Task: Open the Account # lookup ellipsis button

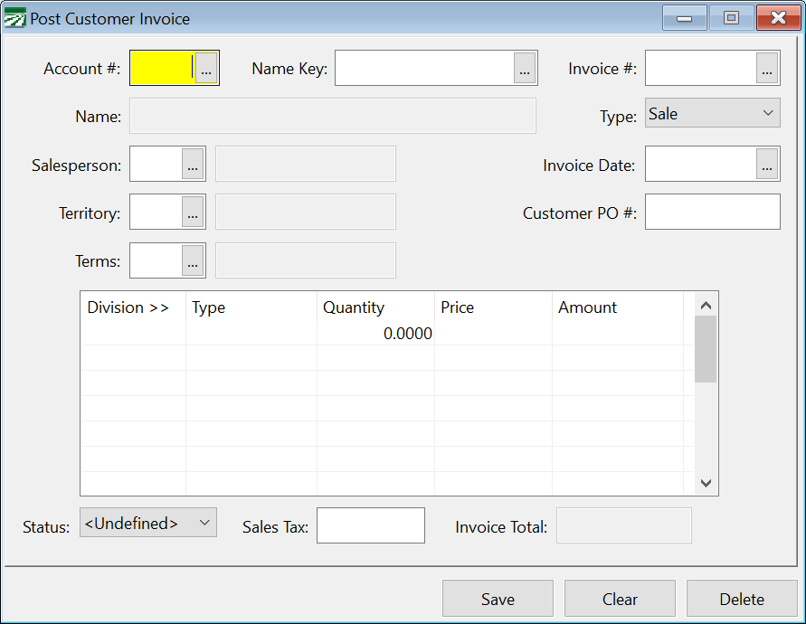Action: [206, 69]
